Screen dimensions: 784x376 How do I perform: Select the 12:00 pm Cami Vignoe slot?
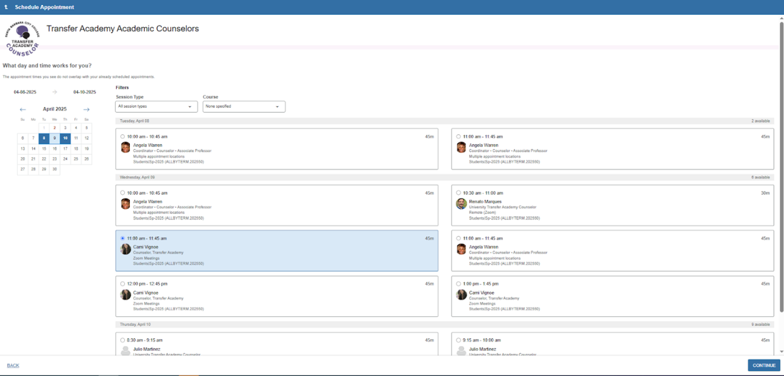122,284
